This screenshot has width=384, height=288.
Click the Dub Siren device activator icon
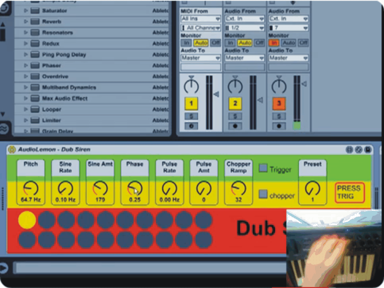(x=12, y=150)
